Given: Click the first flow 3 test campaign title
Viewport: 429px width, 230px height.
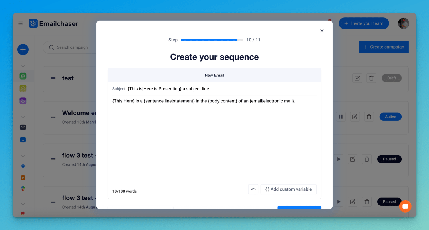Looking at the screenshot, I should pos(79,155).
